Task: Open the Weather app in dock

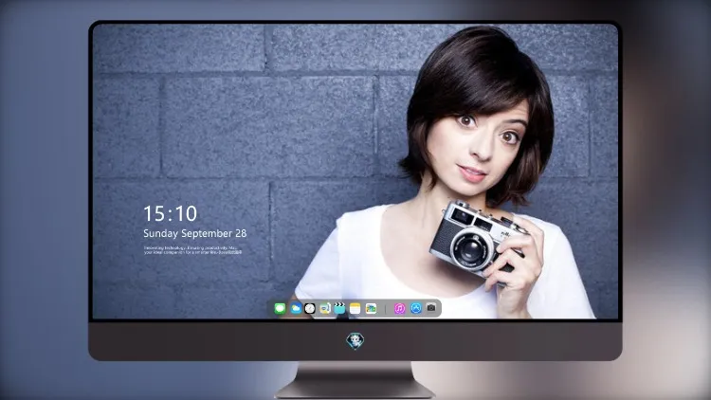Action: 296,308
